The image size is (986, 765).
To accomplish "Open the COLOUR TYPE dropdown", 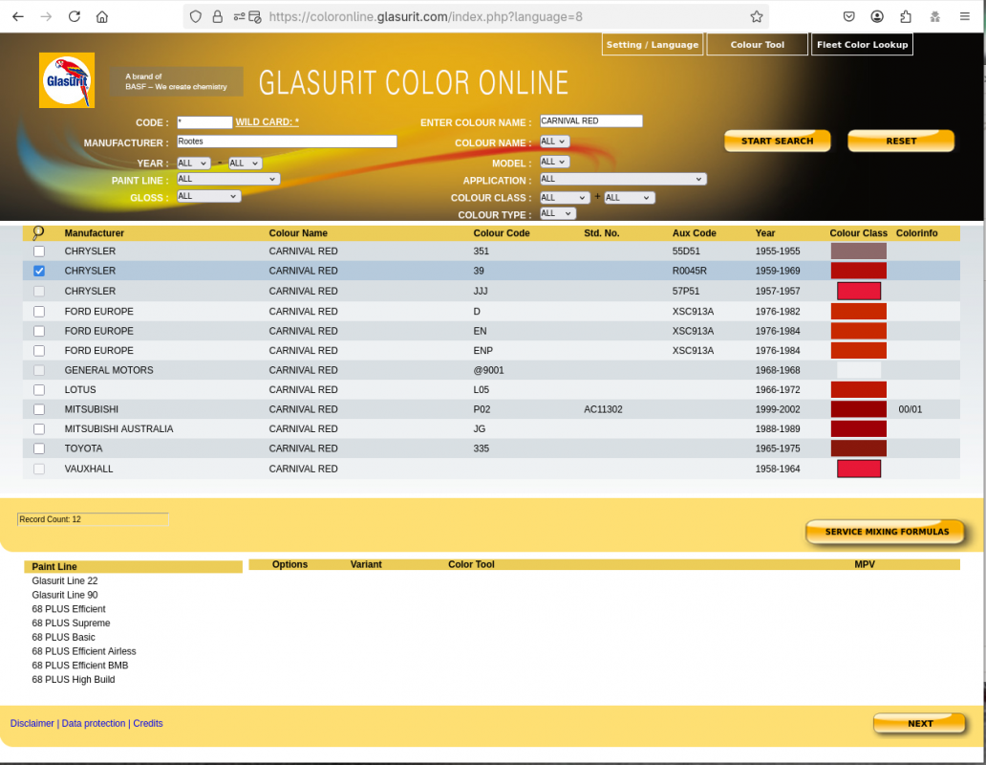I will (557, 214).
